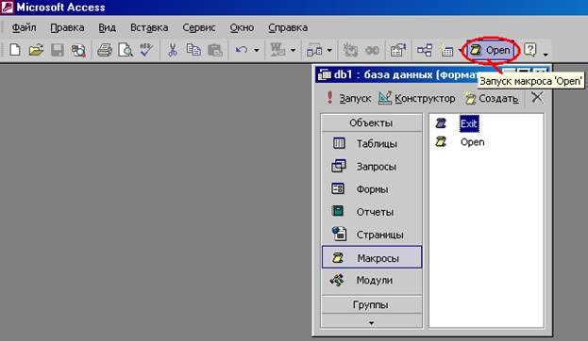Select the Open macro in the list
Viewport: 588px width, 341px height.
[472, 142]
